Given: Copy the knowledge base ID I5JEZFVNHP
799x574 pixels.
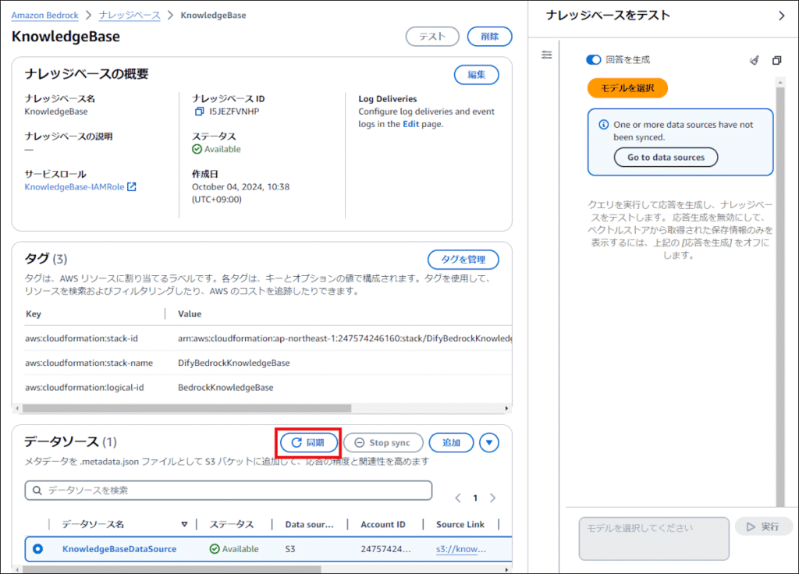Looking at the screenshot, I should click(199, 112).
